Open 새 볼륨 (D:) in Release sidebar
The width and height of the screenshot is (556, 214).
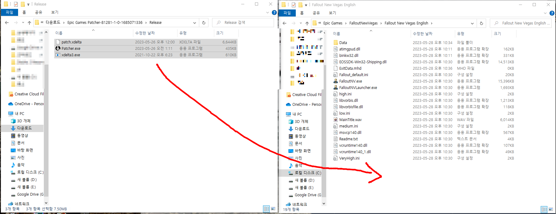click(x=24, y=180)
